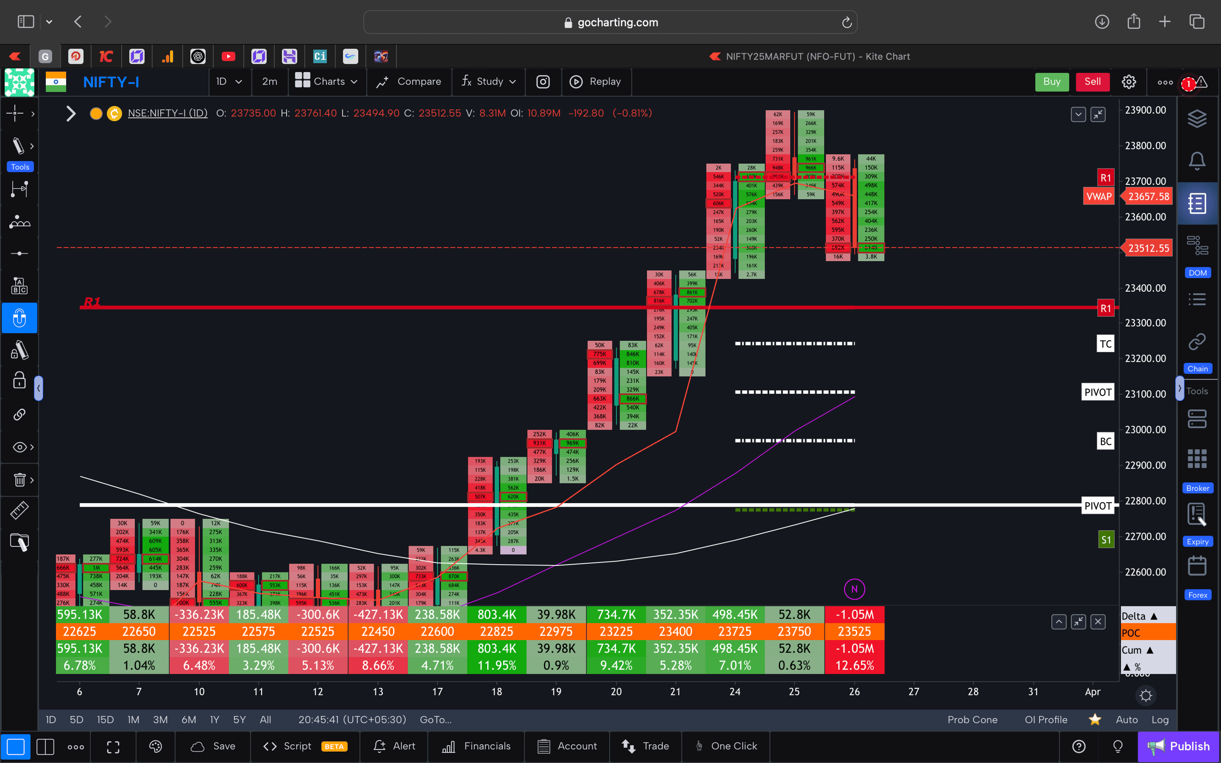Select the Ruler measure tool
1221x763 pixels.
[x=19, y=510]
